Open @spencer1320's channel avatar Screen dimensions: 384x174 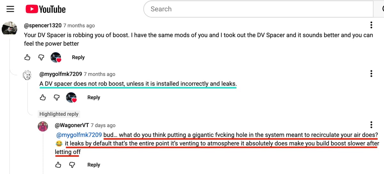(9, 29)
